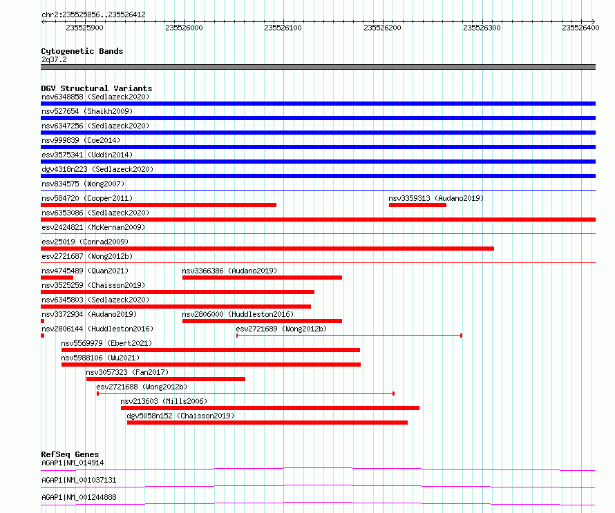Click the esv2721687 (Wong2012b) label
Image resolution: width=615 pixels, height=513 pixels.
pyautogui.click(x=87, y=256)
